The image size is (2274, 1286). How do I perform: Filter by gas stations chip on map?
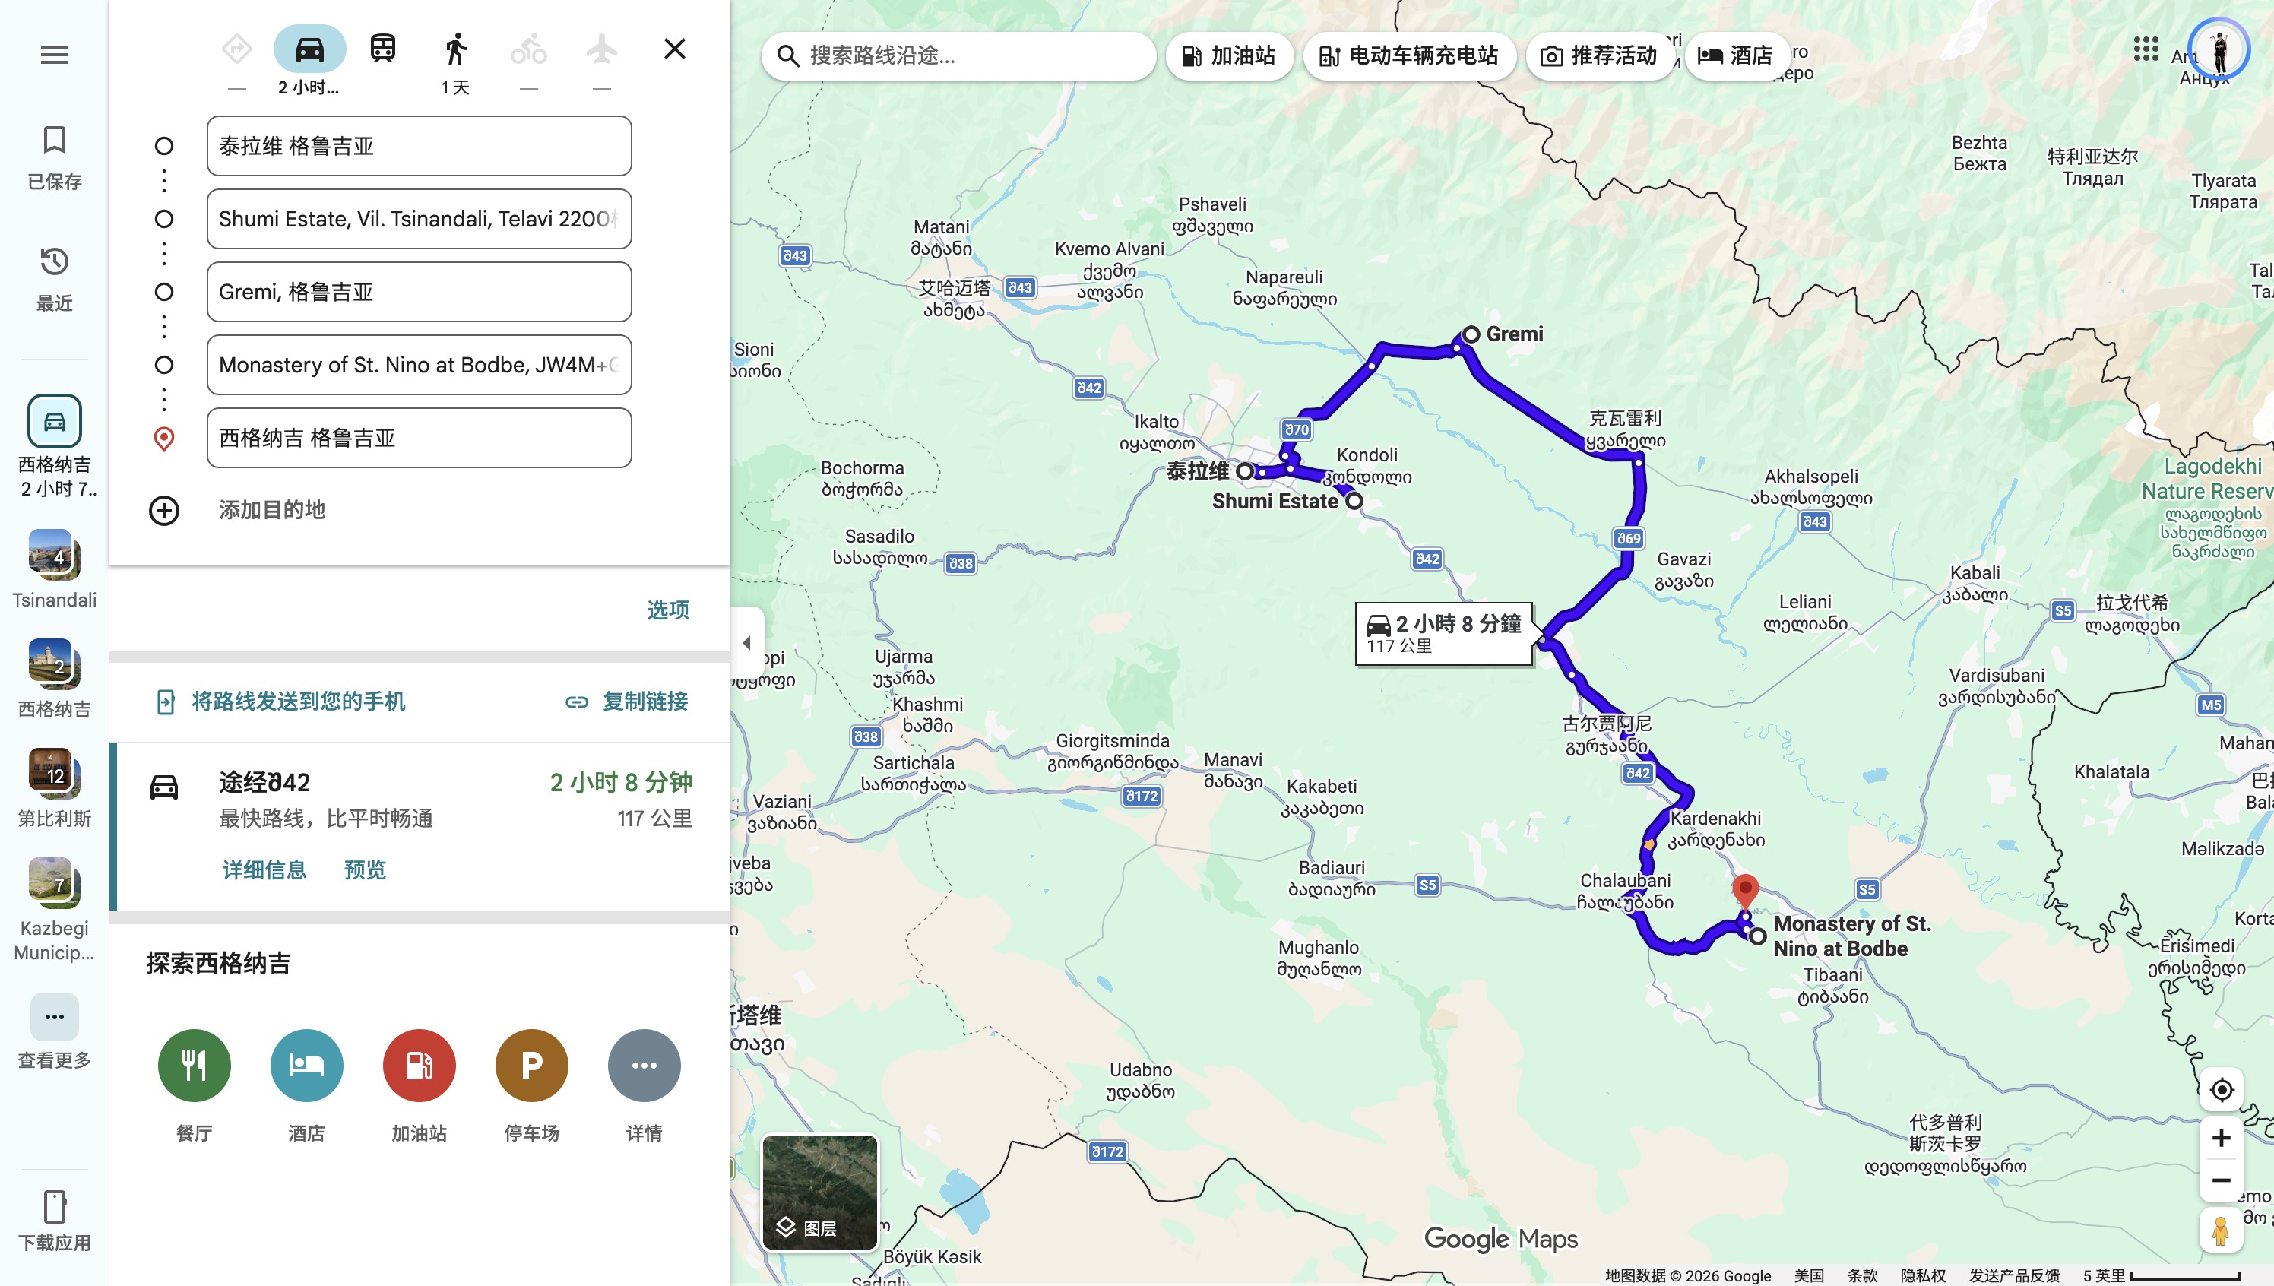pos(1228,55)
